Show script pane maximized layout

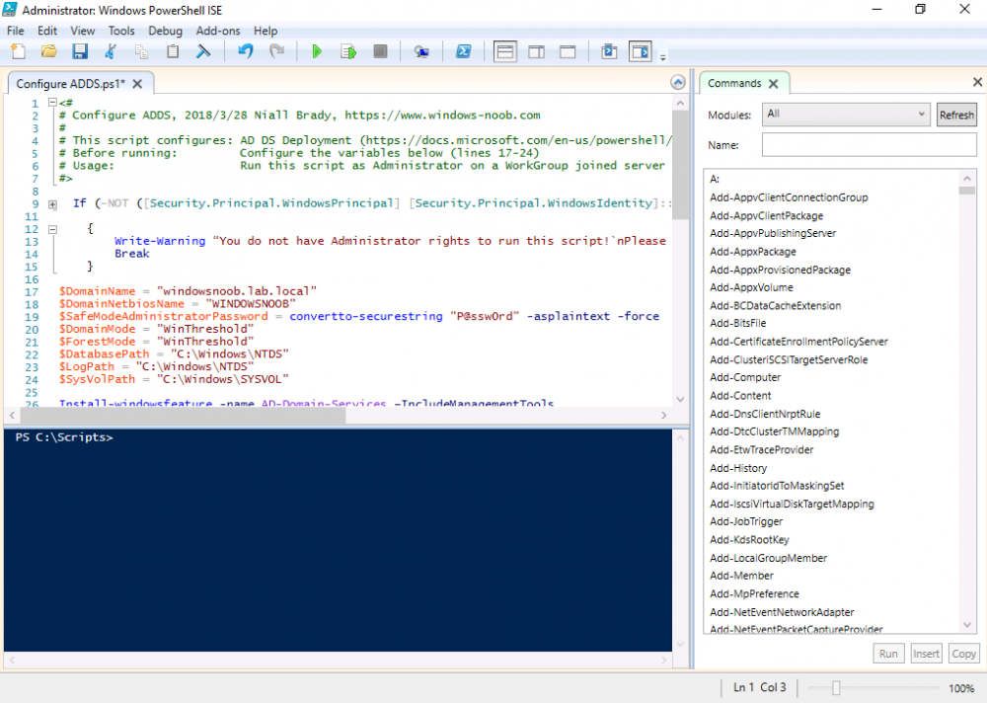(568, 51)
